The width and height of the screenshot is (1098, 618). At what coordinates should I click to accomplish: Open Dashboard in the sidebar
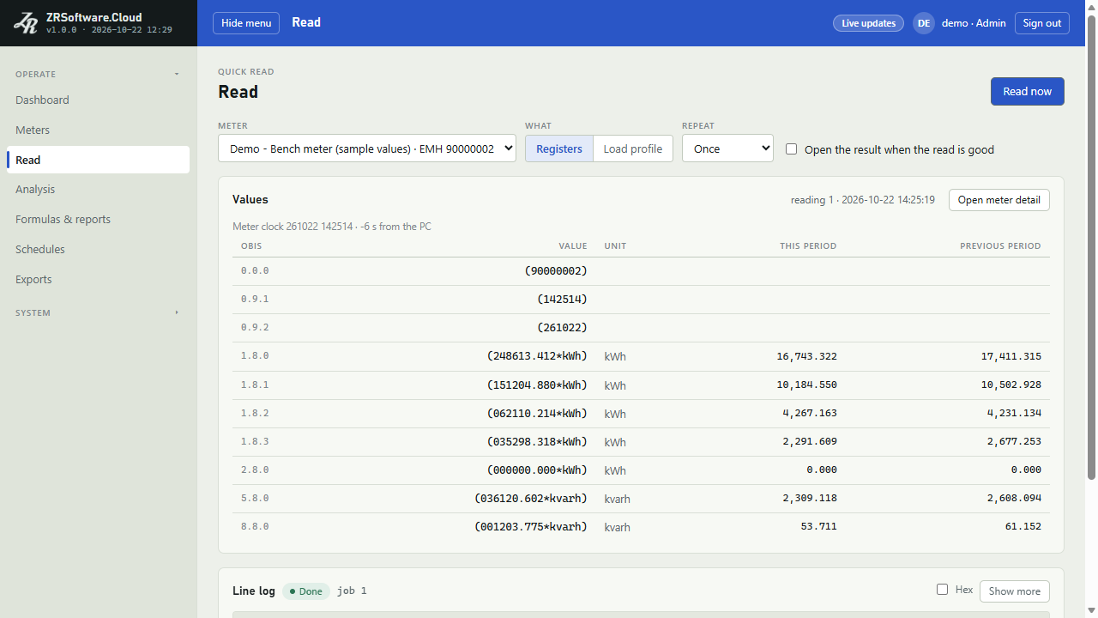[98, 100]
